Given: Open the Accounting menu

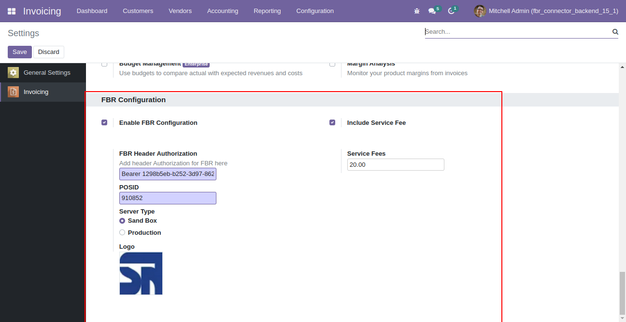Looking at the screenshot, I should tap(223, 11).
